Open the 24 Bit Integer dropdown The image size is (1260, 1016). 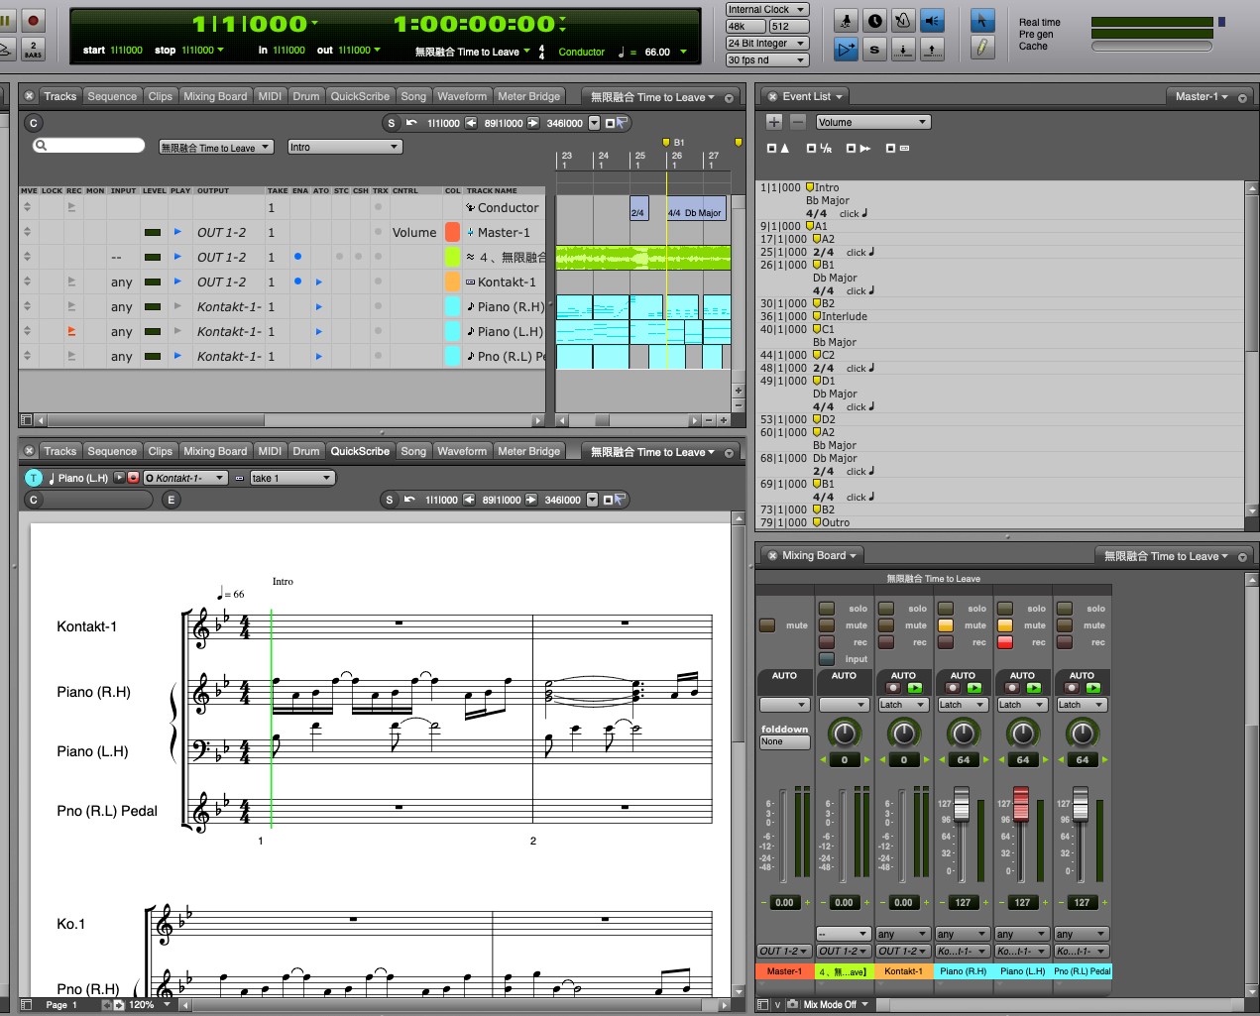coord(767,44)
